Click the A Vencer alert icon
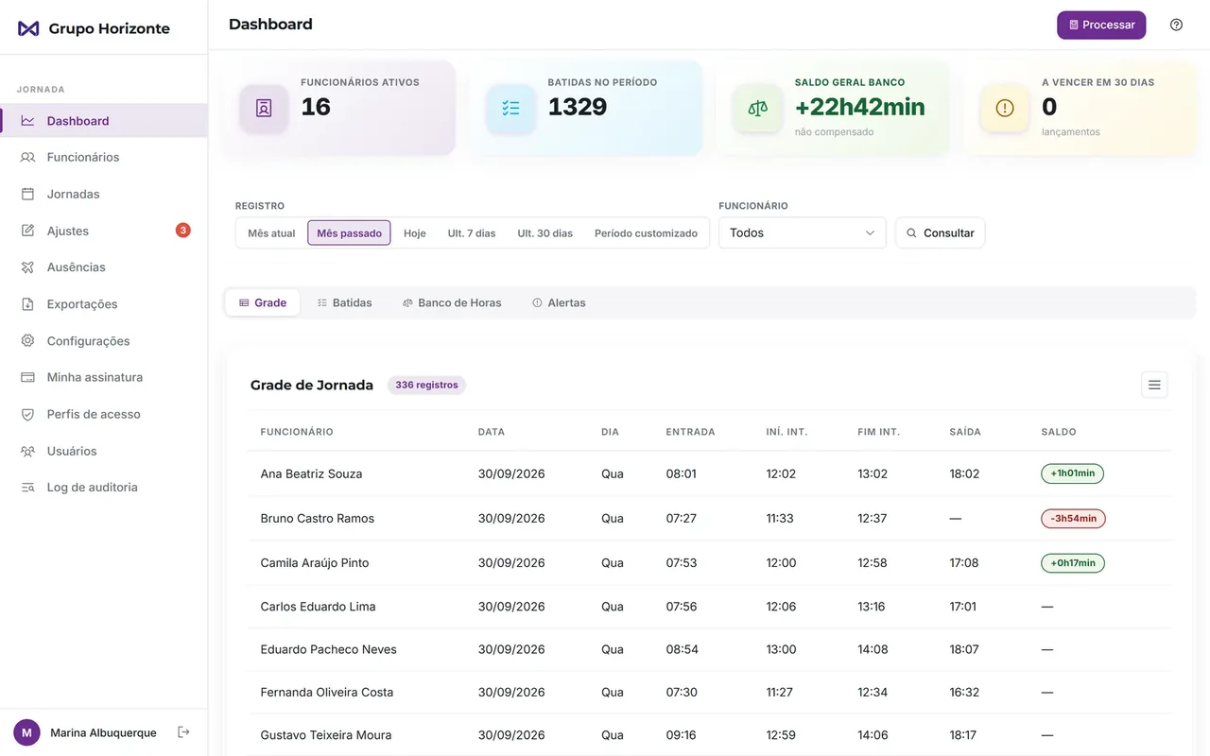Viewport: 1210px width, 756px height. pos(1005,108)
